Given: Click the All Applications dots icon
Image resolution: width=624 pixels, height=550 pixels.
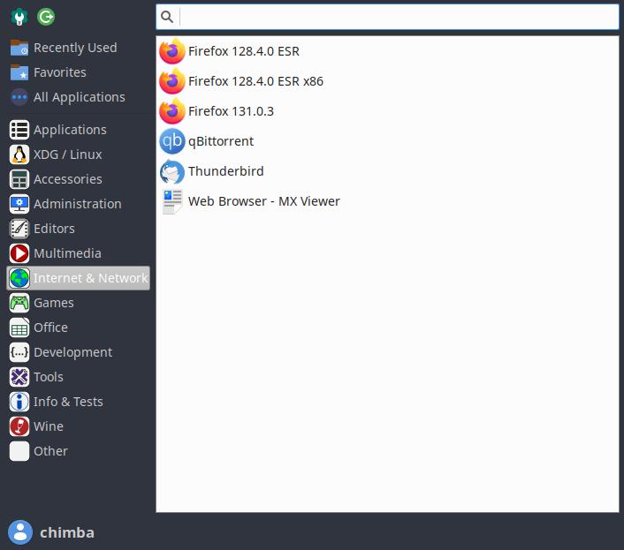Looking at the screenshot, I should (x=19, y=97).
